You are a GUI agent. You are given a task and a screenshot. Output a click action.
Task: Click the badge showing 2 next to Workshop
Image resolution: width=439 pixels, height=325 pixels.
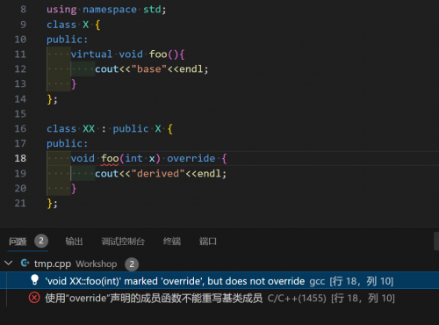click(132, 264)
